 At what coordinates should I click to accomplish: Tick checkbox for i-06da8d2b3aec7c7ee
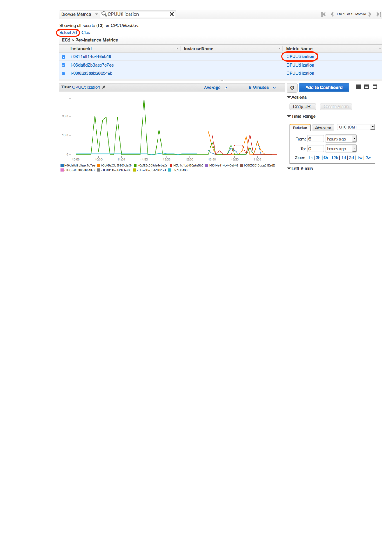pos(64,65)
